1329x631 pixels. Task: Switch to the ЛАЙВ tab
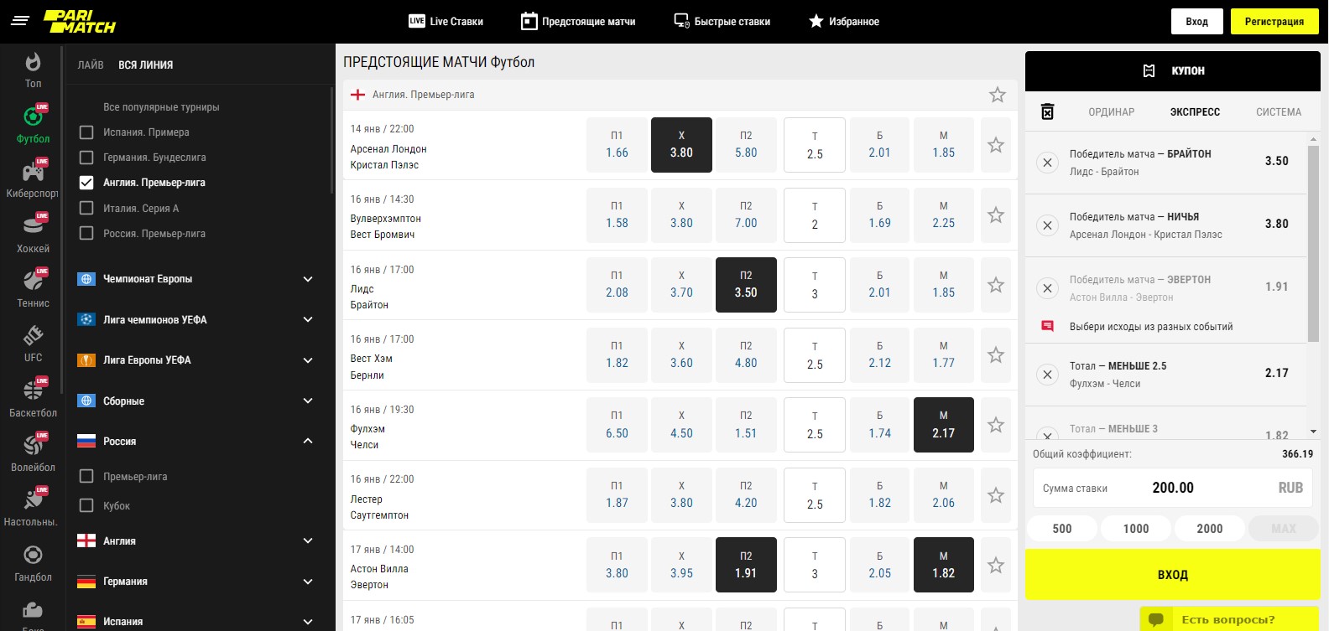pyautogui.click(x=91, y=65)
